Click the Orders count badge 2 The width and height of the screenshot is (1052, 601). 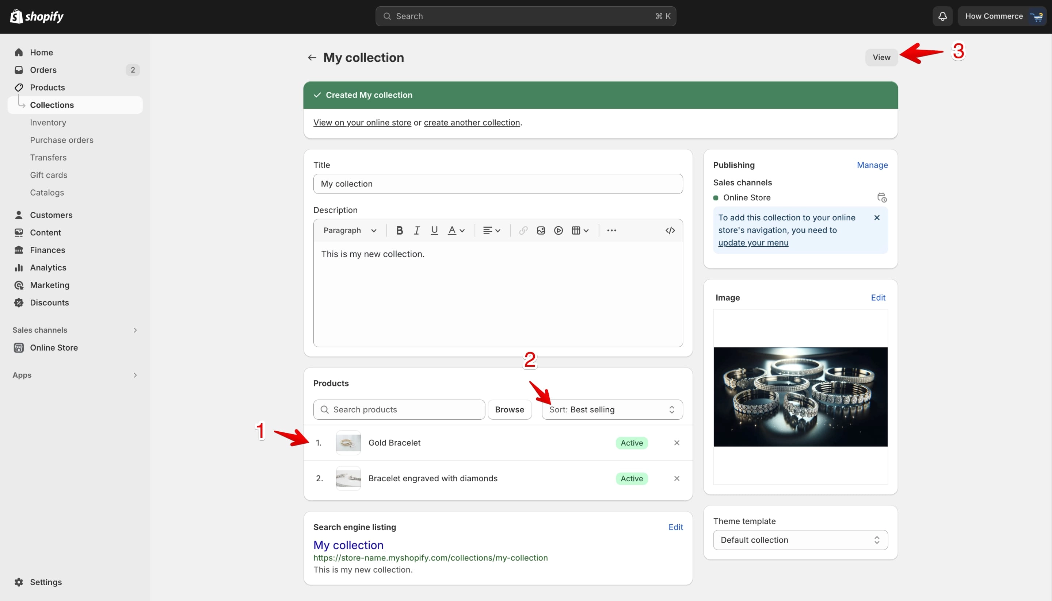[x=133, y=70]
